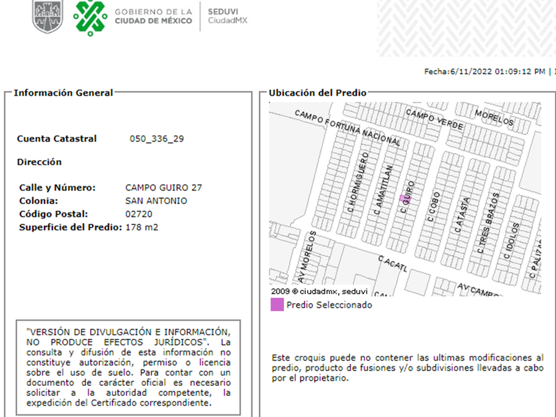
Task: Click the C Hormiguero street label on map
Action: coord(358,182)
